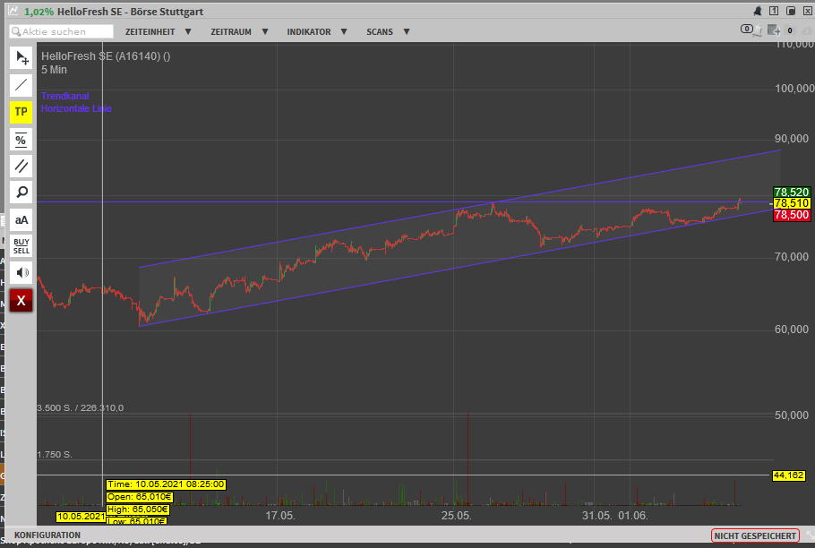Toggle the speaker sound icon
815x548 pixels.
[x=21, y=273]
